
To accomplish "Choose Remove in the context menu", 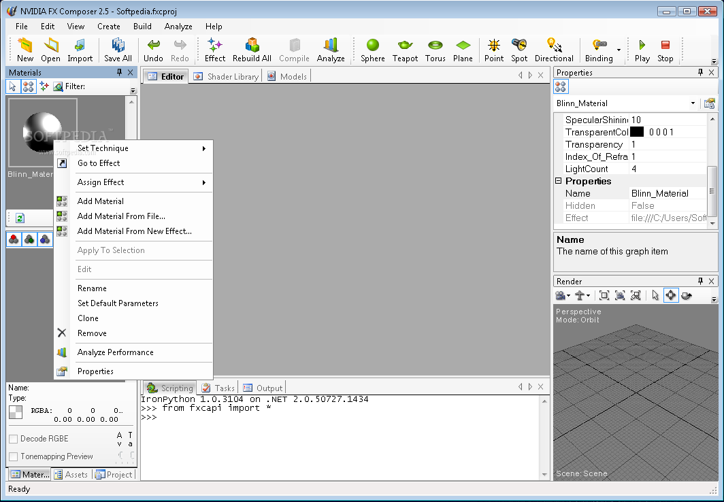I will coord(92,333).
